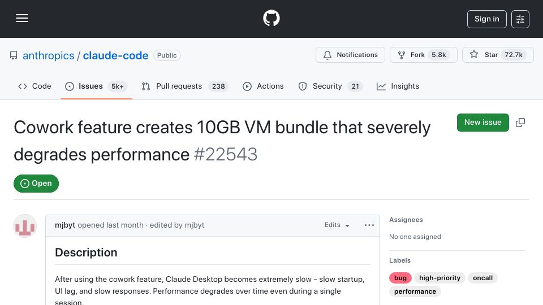This screenshot has width=543, height=305.
Task: Click the Pull requests count 238
Action: 218,86
